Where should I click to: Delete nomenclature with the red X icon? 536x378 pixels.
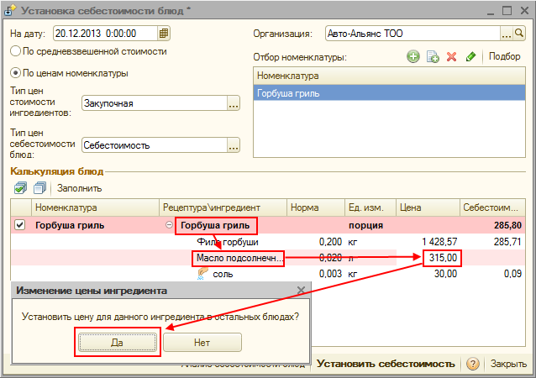pyautogui.click(x=451, y=56)
